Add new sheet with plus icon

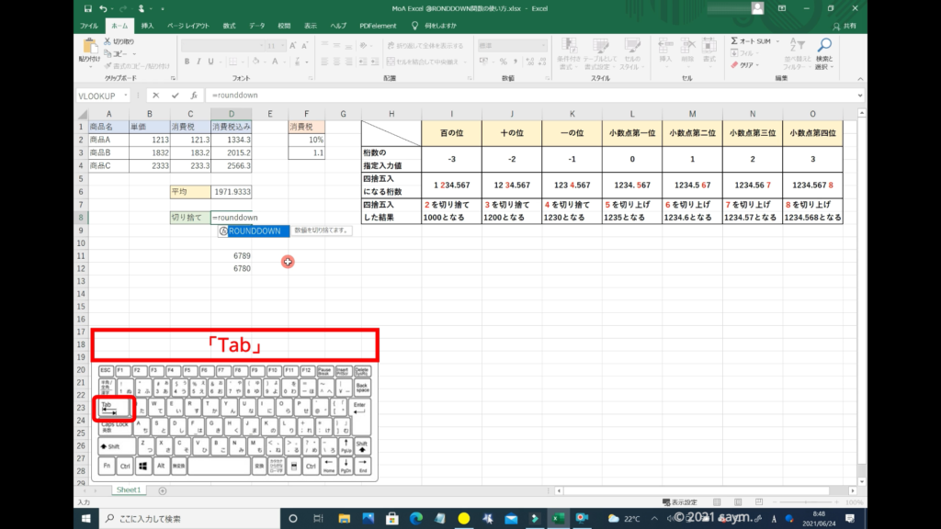point(163,490)
